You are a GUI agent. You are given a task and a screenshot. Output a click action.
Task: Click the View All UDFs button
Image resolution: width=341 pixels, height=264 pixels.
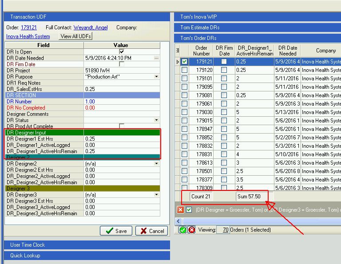tap(75, 36)
